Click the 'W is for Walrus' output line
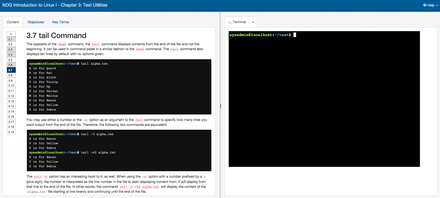Viewport: 440px width, 198px height. tap(43, 96)
